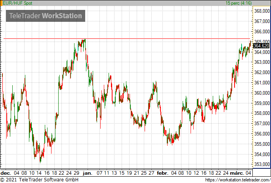Click the 2021 TeleTrader Software GmbH copyright text
The width and height of the screenshot is (271, 183).
click(39, 180)
